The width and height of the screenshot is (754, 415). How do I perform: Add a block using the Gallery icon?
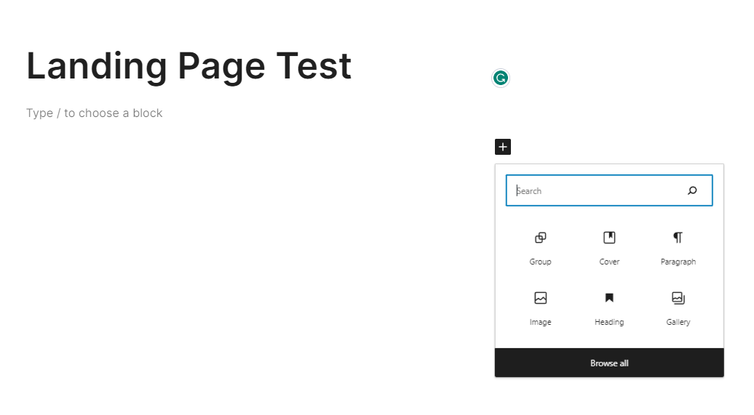coord(678,298)
